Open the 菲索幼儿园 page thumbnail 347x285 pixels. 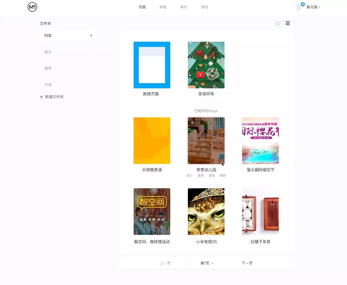point(206,141)
